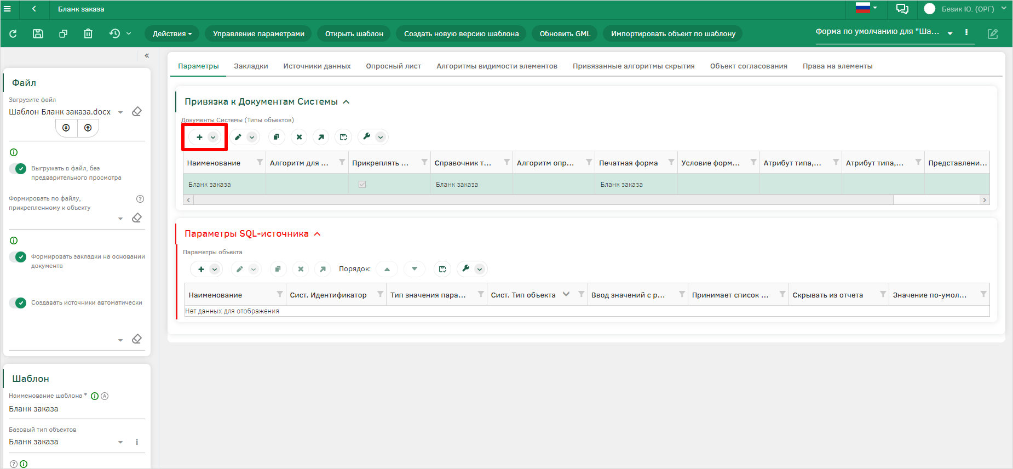Switch to the Закладки tab
The image size is (1013, 469).
point(251,66)
